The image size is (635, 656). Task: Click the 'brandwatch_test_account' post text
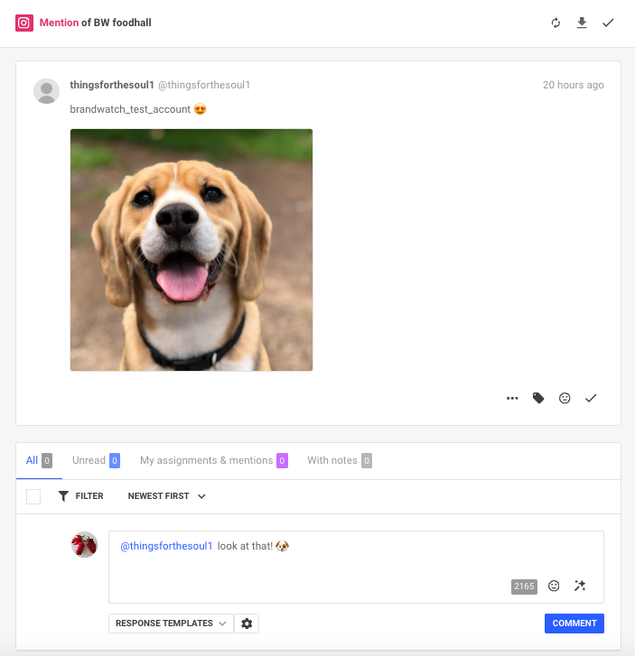coord(130,109)
